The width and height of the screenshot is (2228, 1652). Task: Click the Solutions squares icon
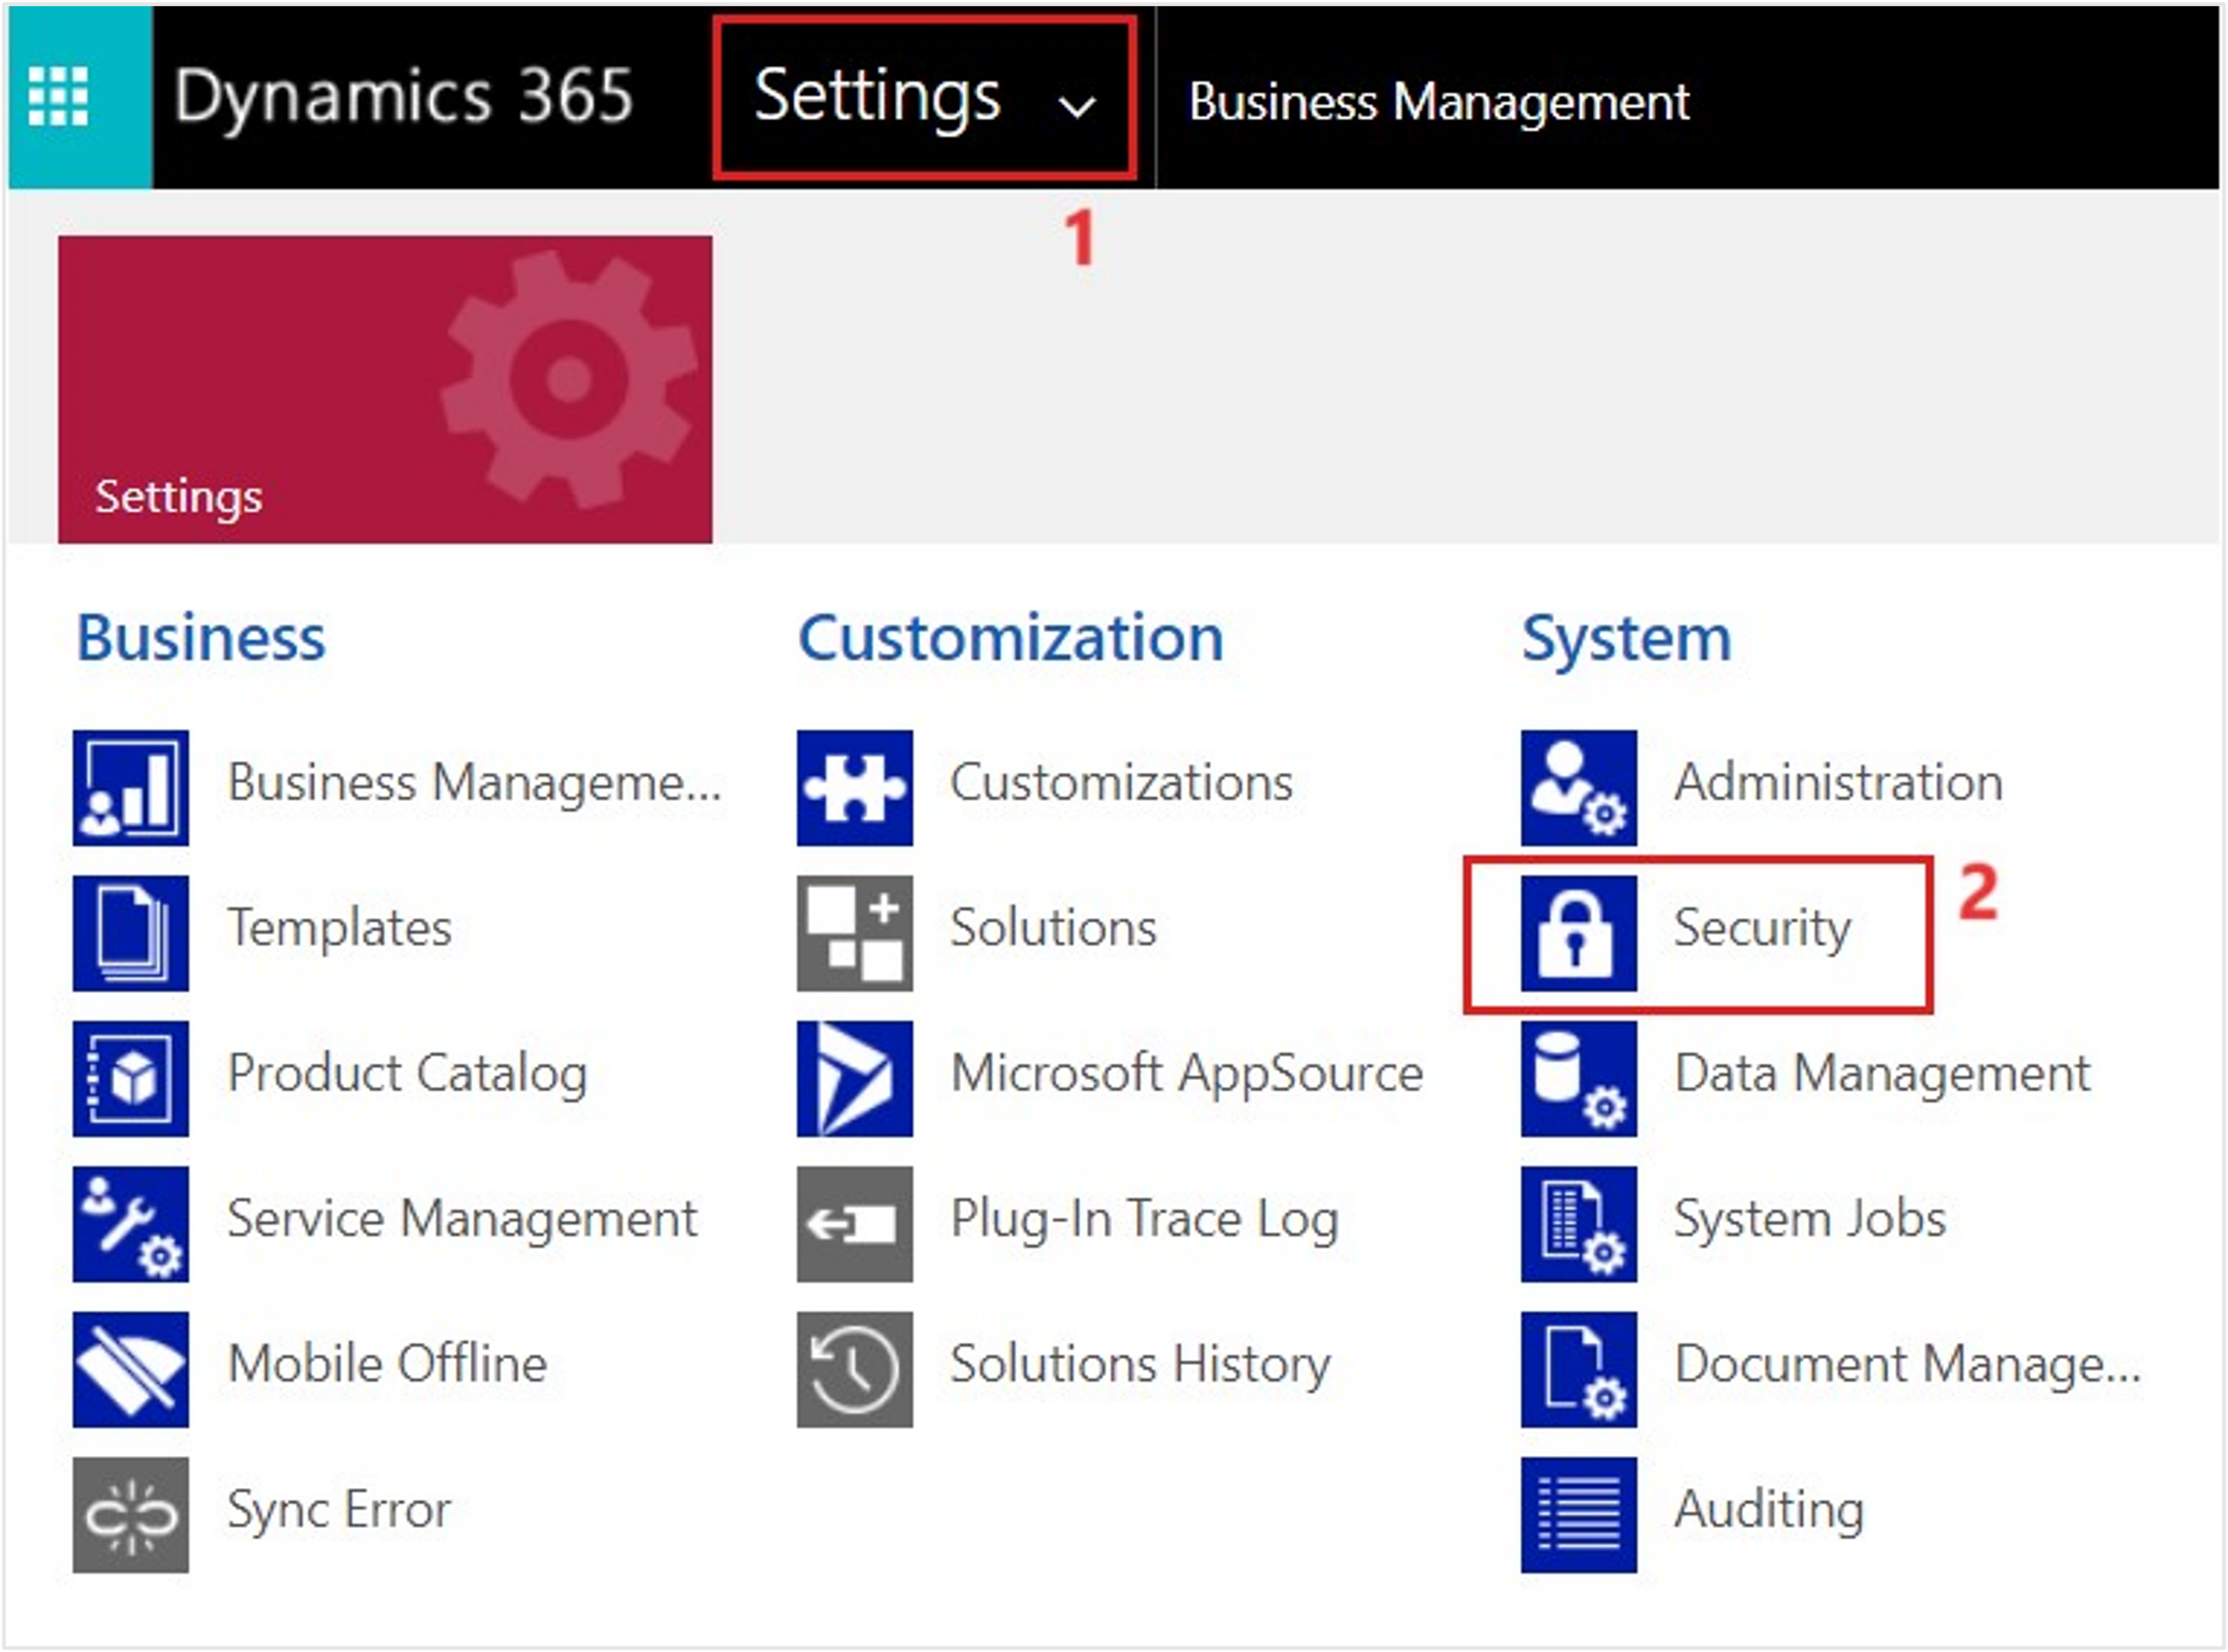click(854, 933)
